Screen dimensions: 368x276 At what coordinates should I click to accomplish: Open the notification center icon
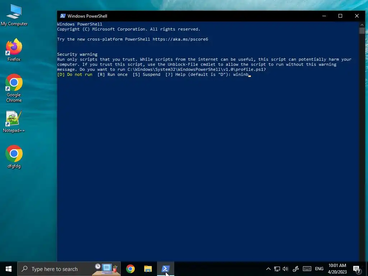pos(357,269)
